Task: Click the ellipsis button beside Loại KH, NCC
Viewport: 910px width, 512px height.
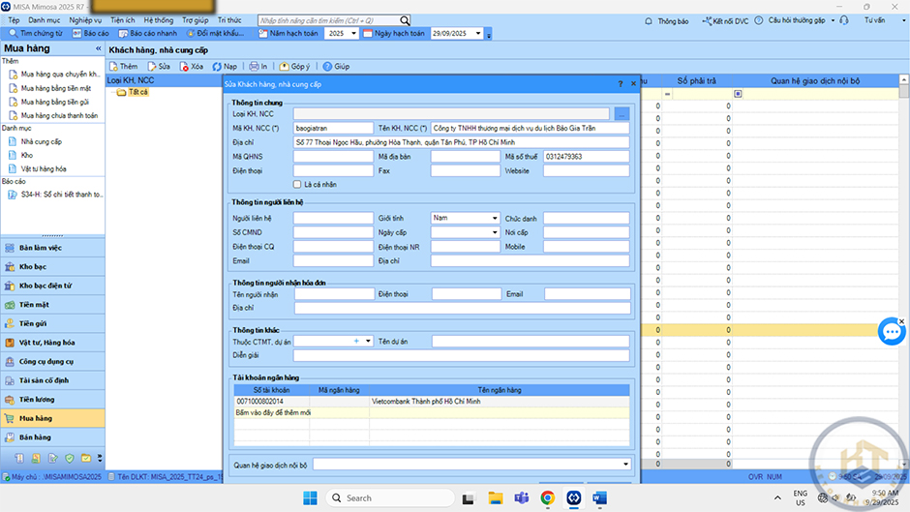Action: tap(621, 114)
